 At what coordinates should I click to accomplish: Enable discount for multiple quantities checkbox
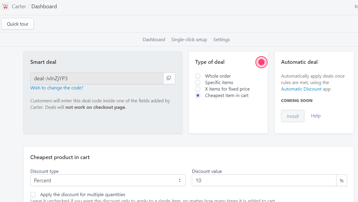pyautogui.click(x=33, y=195)
